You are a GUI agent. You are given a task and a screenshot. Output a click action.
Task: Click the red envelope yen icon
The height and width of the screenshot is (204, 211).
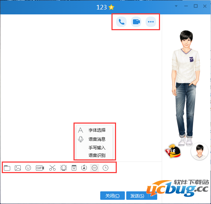click(74, 168)
